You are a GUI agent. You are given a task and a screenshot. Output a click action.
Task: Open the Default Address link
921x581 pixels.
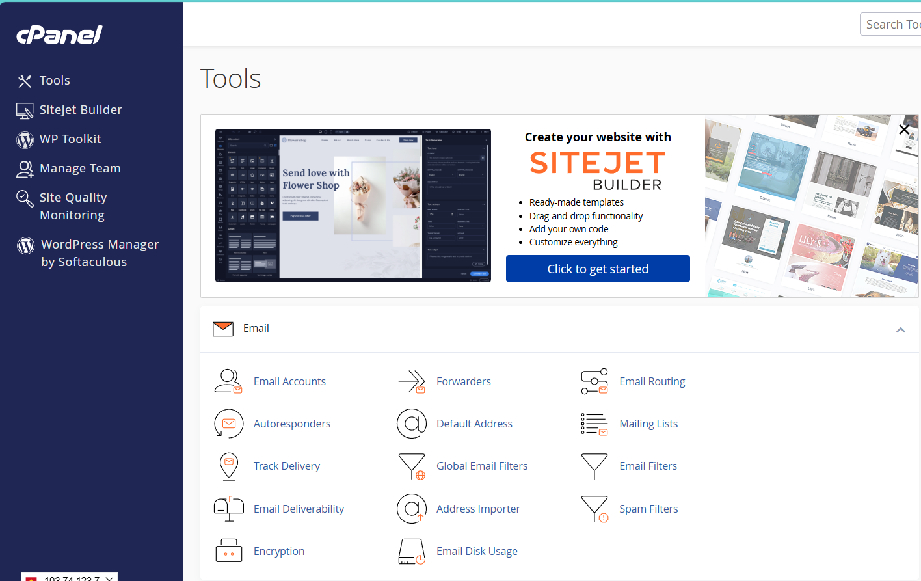(x=474, y=424)
